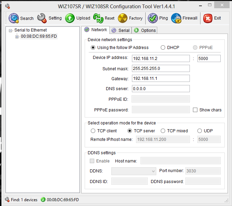Click the Search toolbar label
Image resolution: width=232 pixels, height=206 pixels.
click(x=27, y=19)
